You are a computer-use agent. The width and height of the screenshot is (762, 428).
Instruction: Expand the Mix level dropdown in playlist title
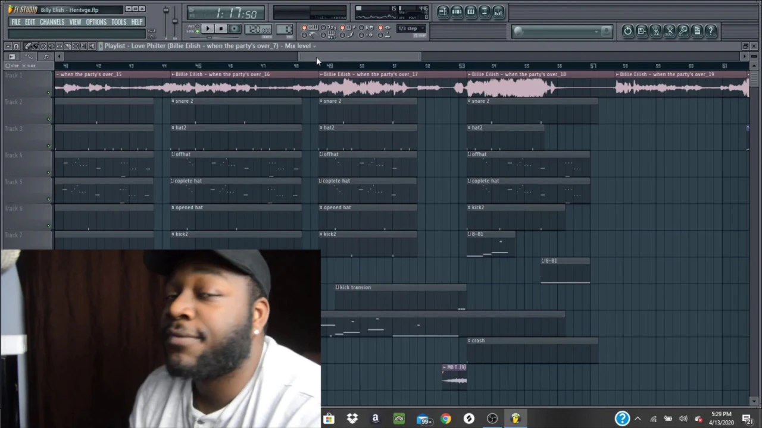(314, 46)
